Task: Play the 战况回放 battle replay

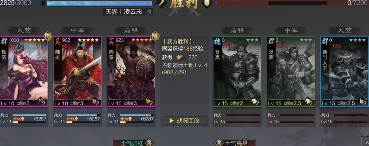Action: (184, 121)
